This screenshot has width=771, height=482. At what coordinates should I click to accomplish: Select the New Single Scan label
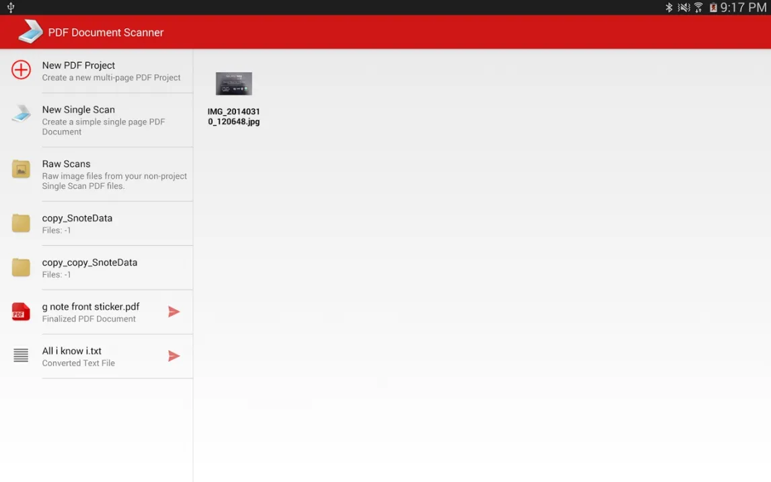coord(79,110)
